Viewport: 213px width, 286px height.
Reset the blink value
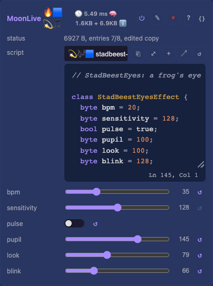(200, 271)
